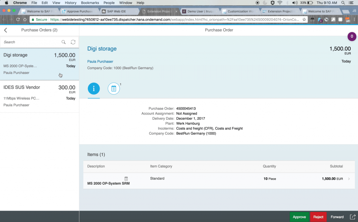
Task: Switch to Approve Purchase browser tab
Action: click(x=79, y=12)
